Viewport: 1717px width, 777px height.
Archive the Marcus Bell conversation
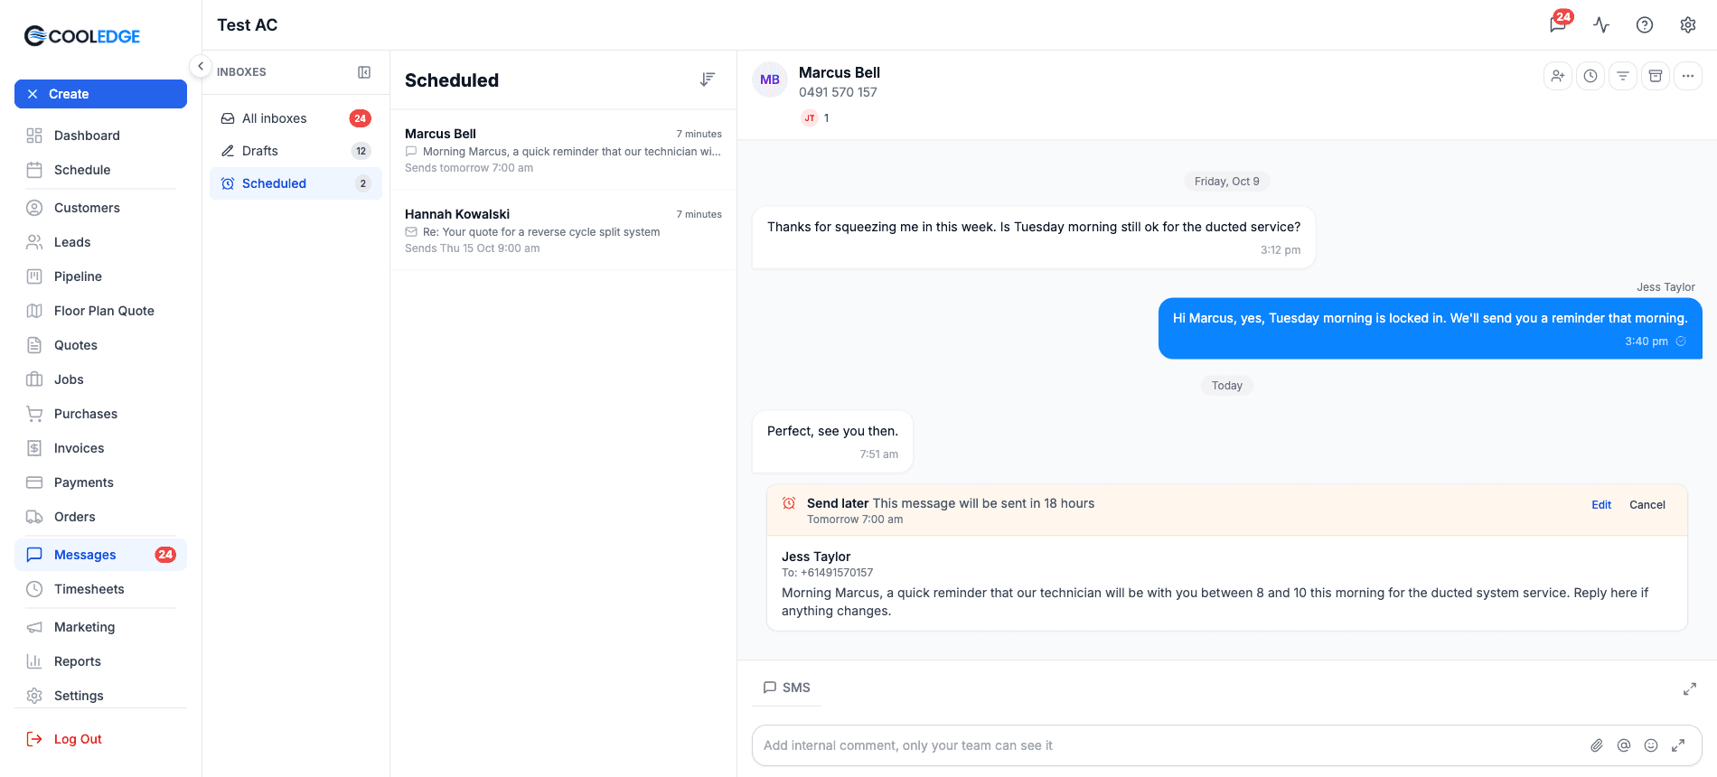(x=1656, y=76)
